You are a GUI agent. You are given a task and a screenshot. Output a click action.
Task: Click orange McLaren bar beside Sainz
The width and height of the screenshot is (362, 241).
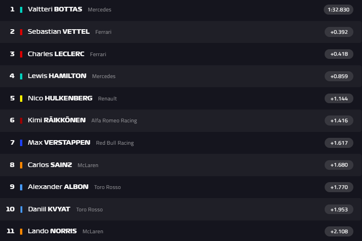[21, 165]
